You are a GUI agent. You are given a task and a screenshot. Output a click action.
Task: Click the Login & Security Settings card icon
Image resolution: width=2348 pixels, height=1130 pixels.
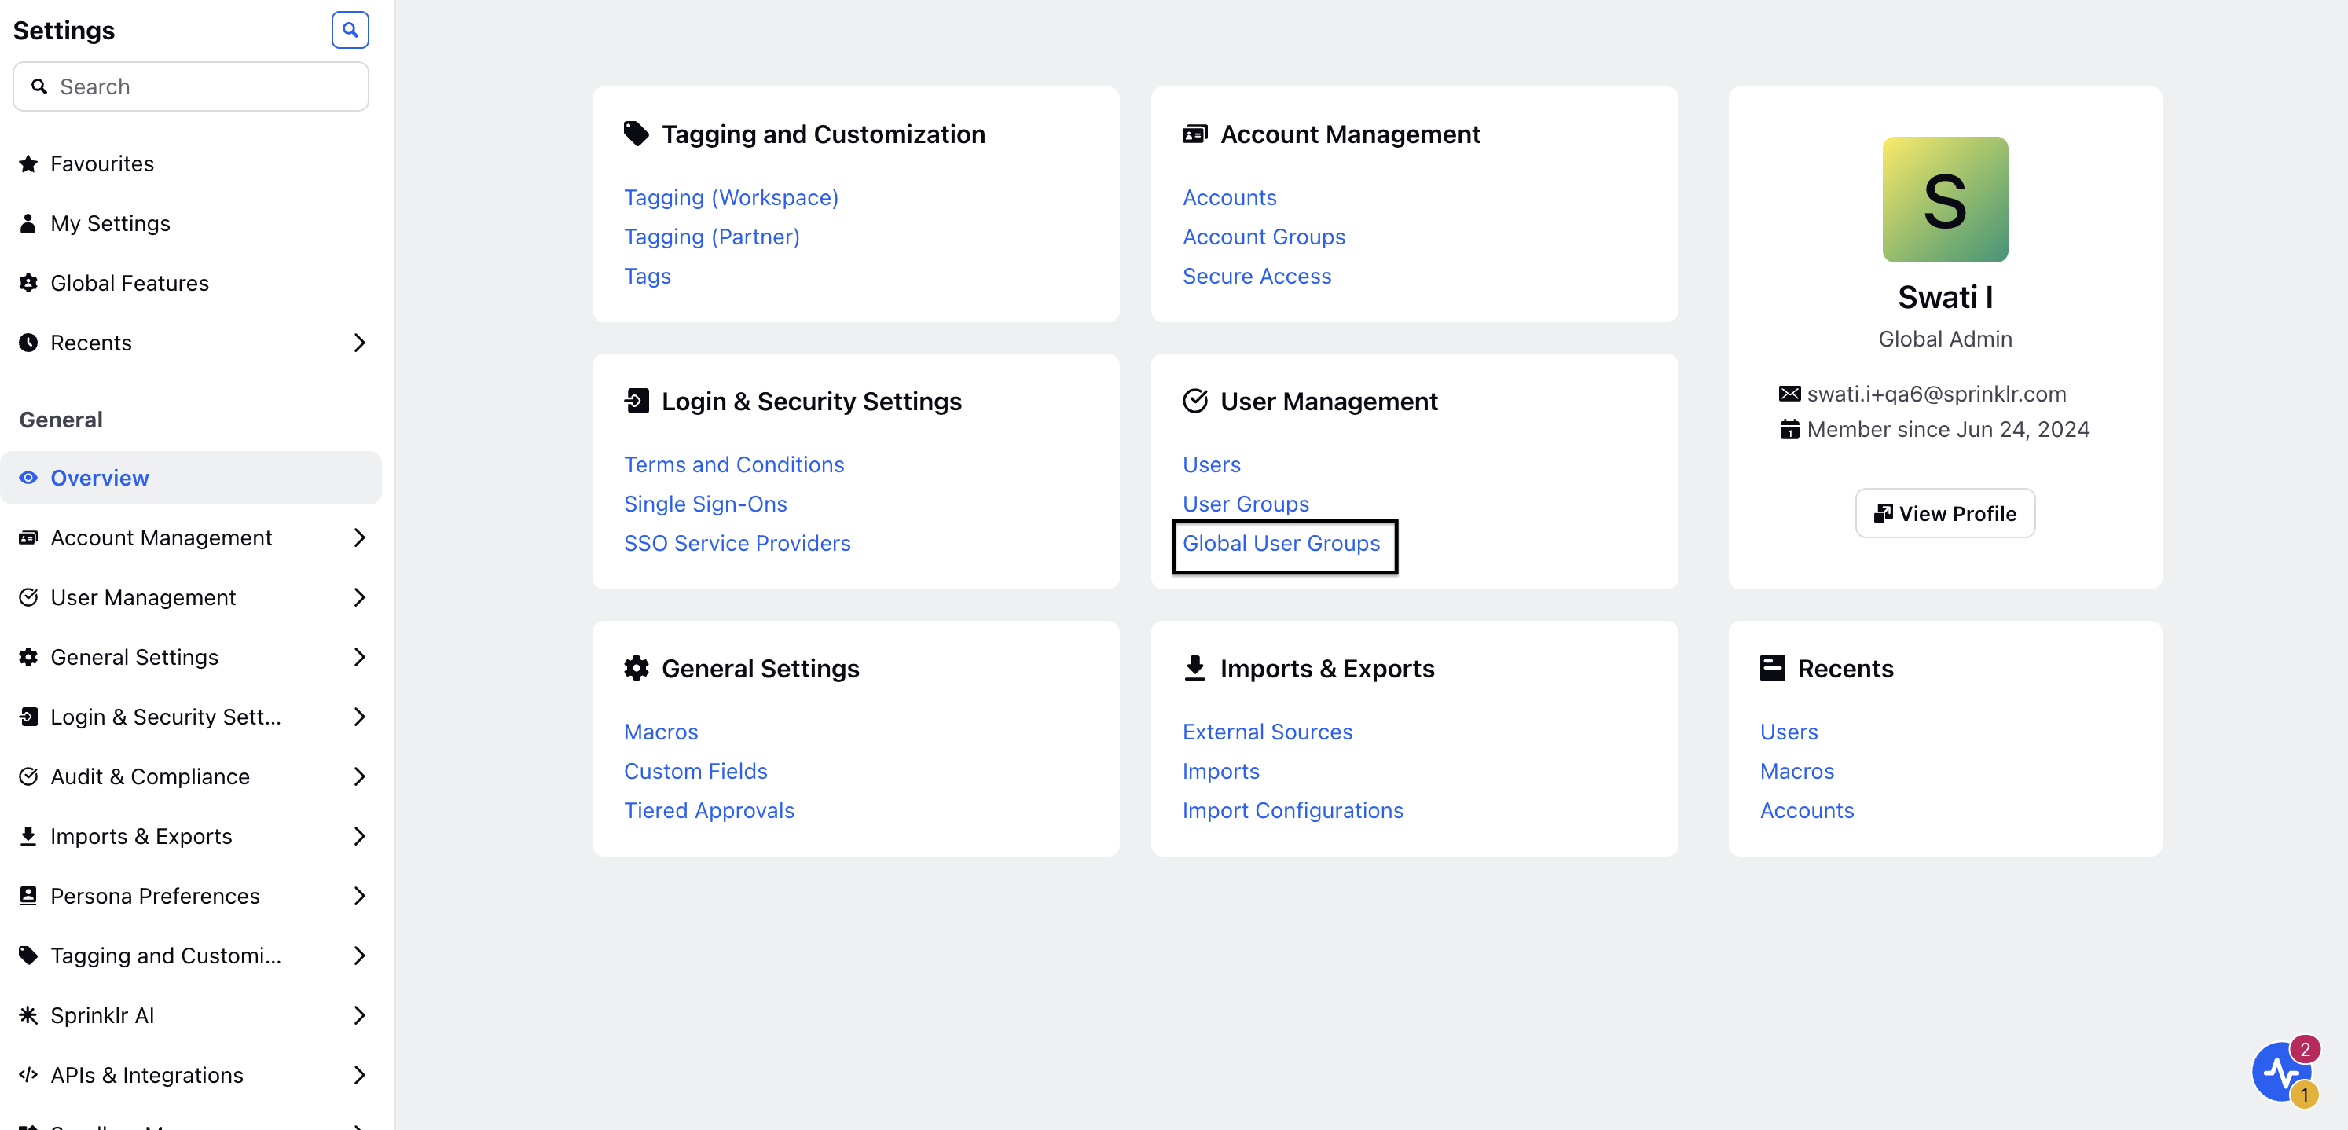pos(637,401)
